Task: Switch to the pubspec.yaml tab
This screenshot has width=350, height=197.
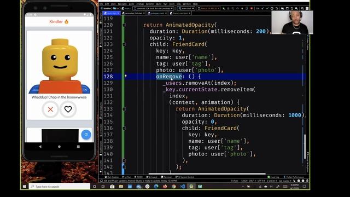Action: pyautogui.click(x=157, y=13)
